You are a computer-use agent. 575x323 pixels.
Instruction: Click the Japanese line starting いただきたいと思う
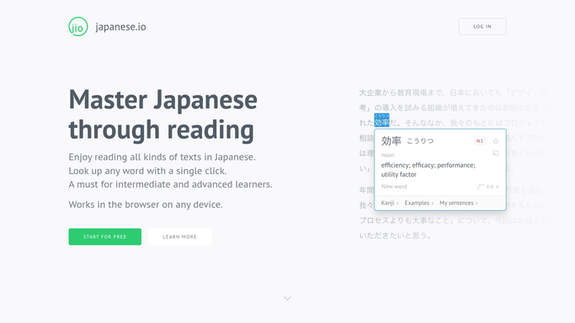click(395, 236)
